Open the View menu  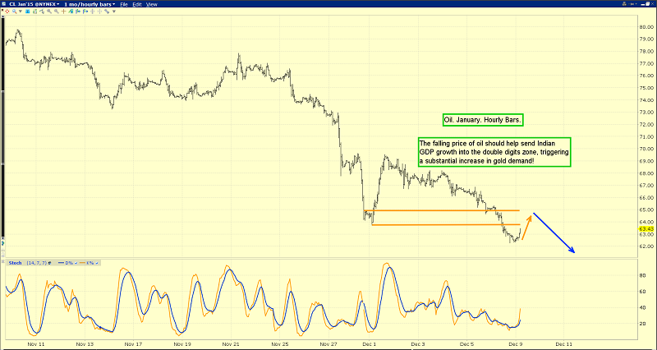click(x=152, y=4)
